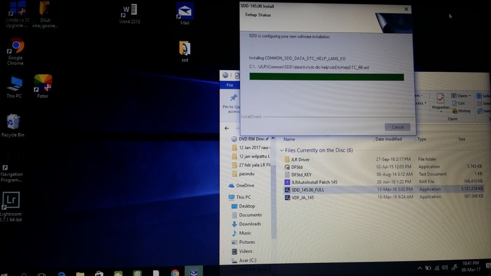Click the size value 867,048 KB

click(474, 196)
